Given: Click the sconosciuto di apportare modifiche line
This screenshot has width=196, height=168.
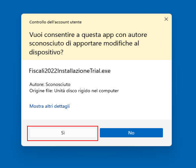Looking at the screenshot, I should pos(84,43).
